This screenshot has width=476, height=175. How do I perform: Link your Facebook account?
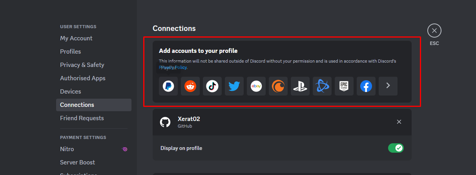click(x=366, y=86)
